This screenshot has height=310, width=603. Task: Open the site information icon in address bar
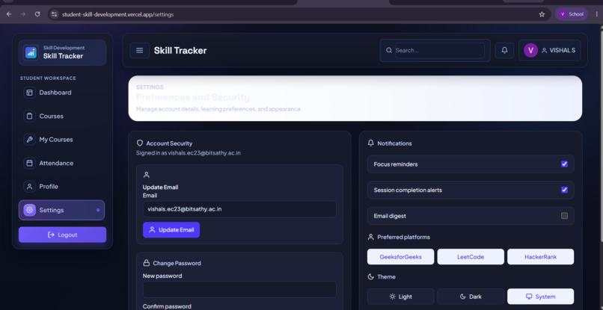tap(54, 14)
